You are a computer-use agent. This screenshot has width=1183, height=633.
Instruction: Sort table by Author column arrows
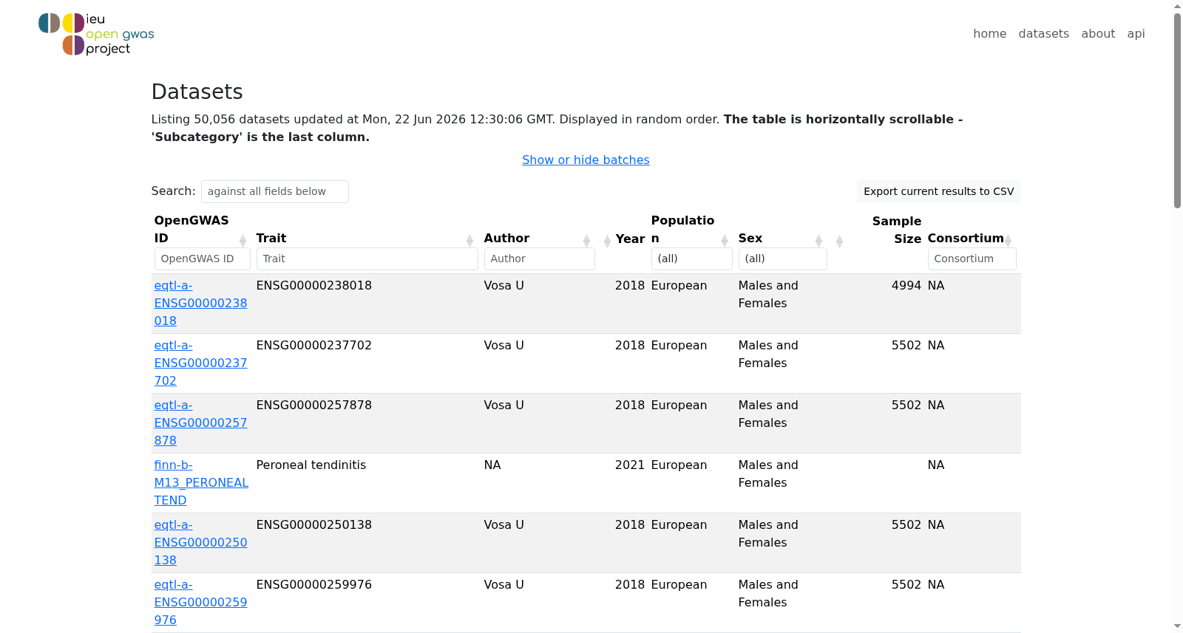tap(586, 240)
